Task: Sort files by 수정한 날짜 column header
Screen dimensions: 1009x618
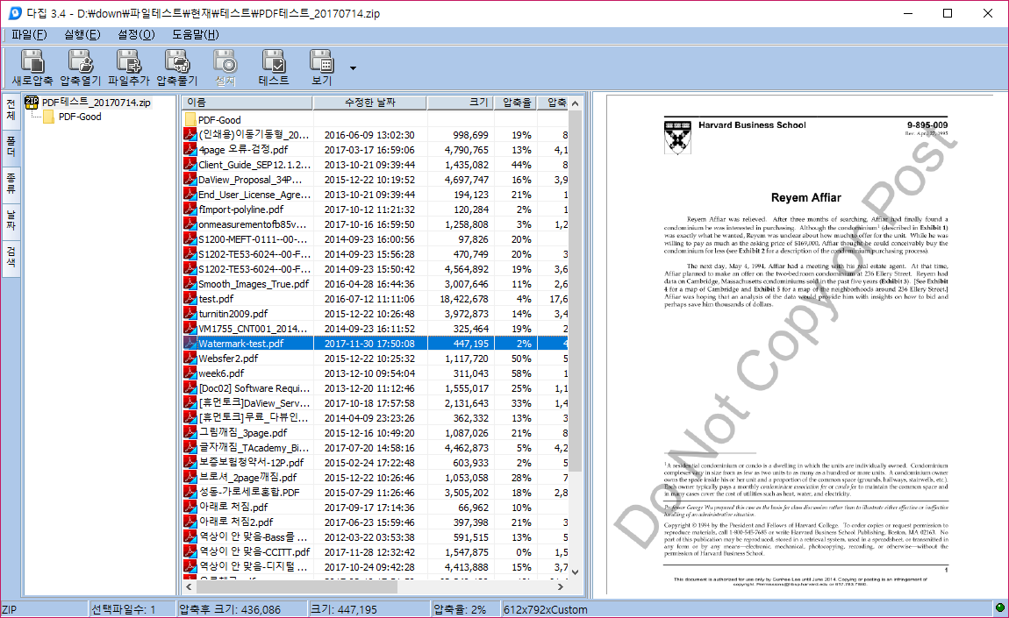Action: [369, 103]
